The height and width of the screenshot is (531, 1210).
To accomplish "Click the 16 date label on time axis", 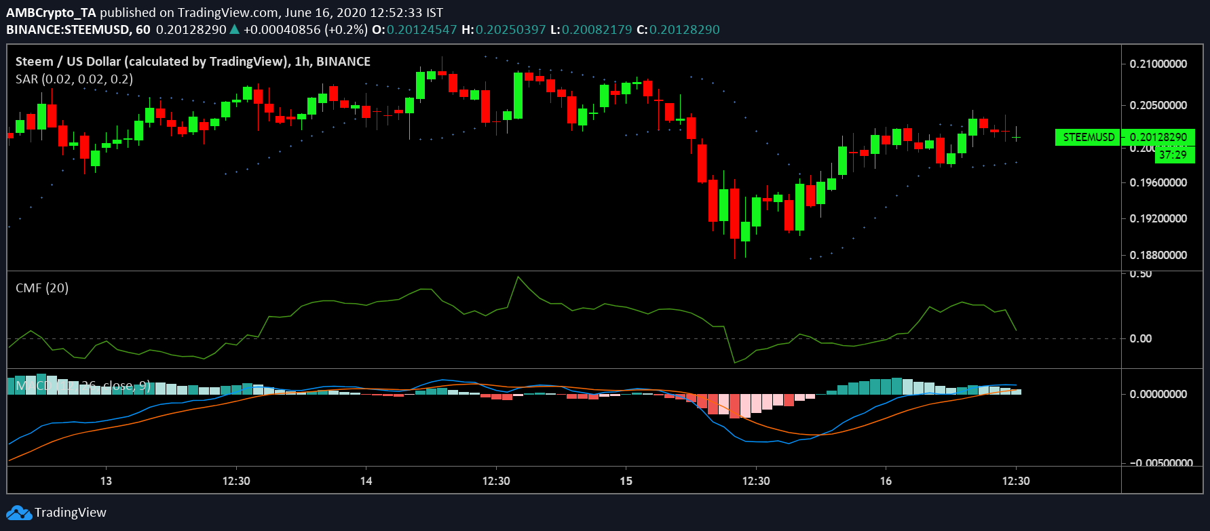I will [886, 481].
